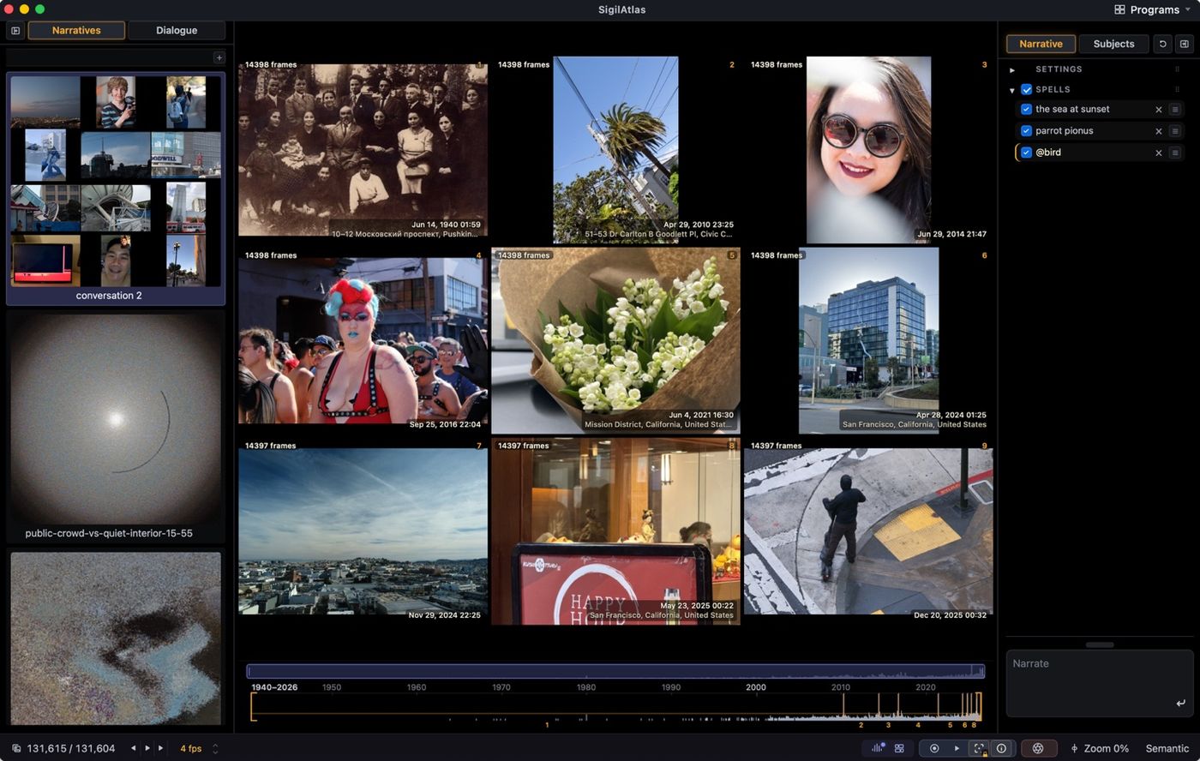
Task: Select the Subjects tab in right panel
Action: pyautogui.click(x=1113, y=44)
